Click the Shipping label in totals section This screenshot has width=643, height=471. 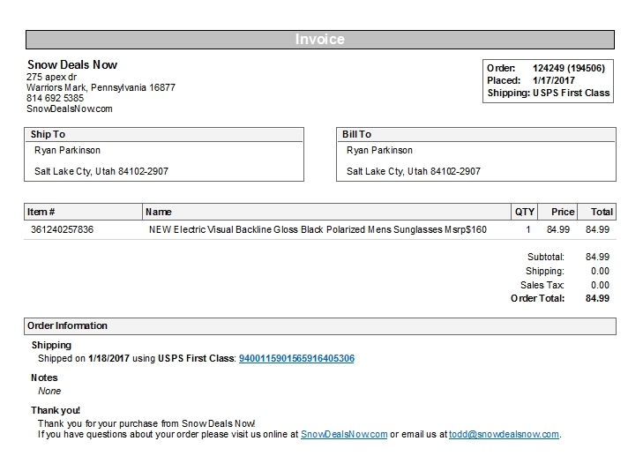tap(545, 271)
